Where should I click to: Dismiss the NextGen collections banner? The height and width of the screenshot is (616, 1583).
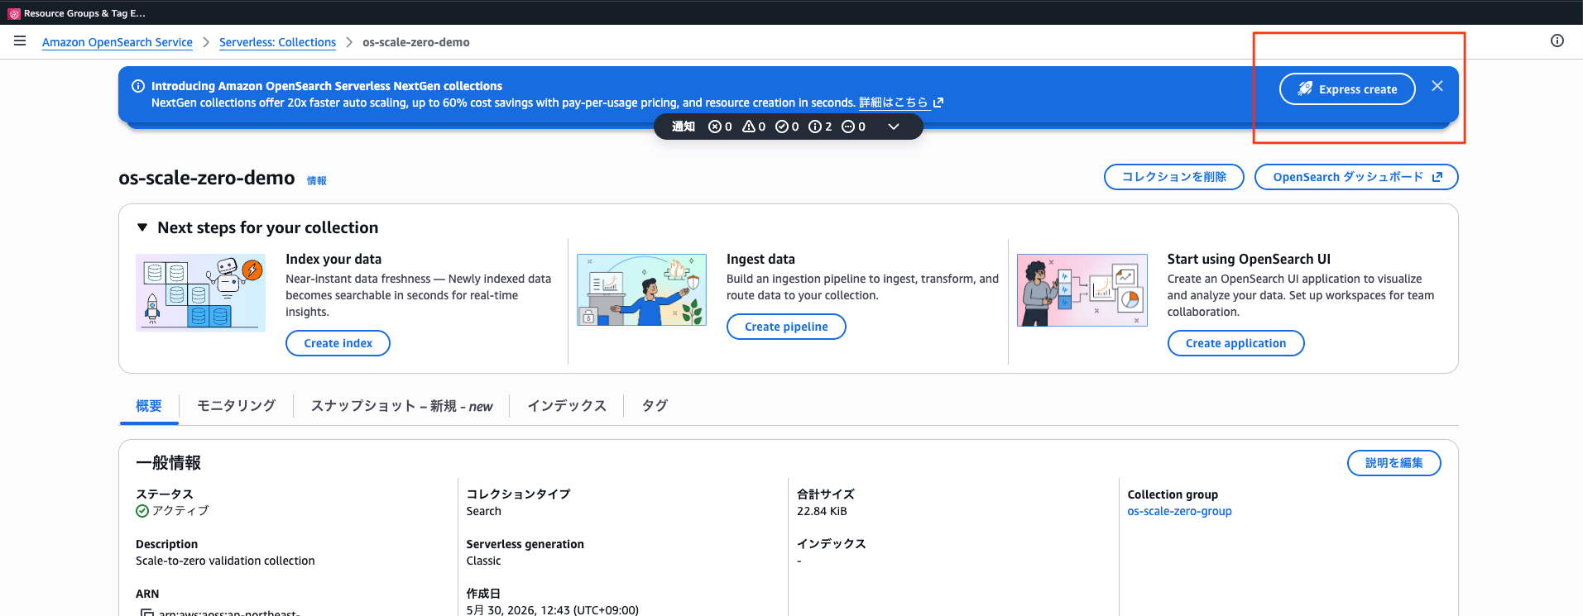[1437, 86]
